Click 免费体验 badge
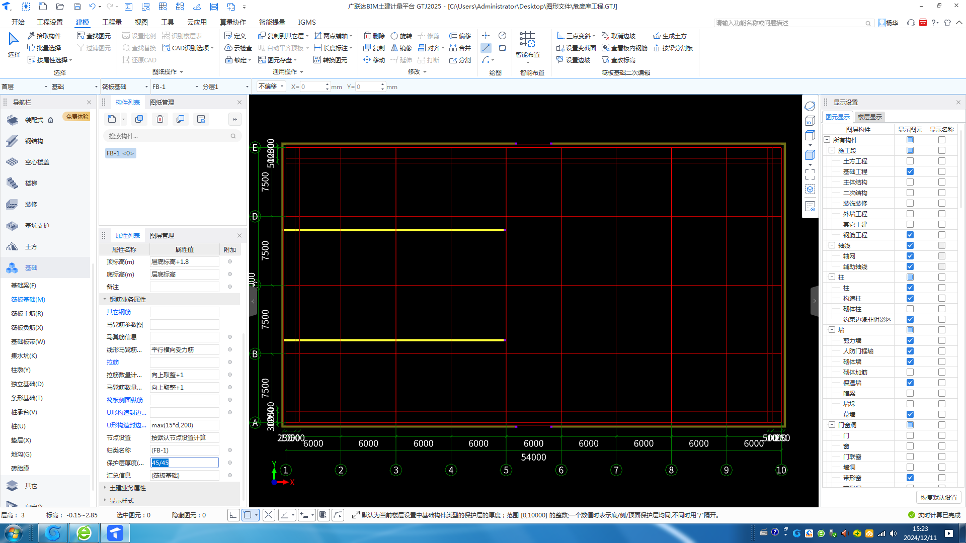The width and height of the screenshot is (966, 543). 77,117
